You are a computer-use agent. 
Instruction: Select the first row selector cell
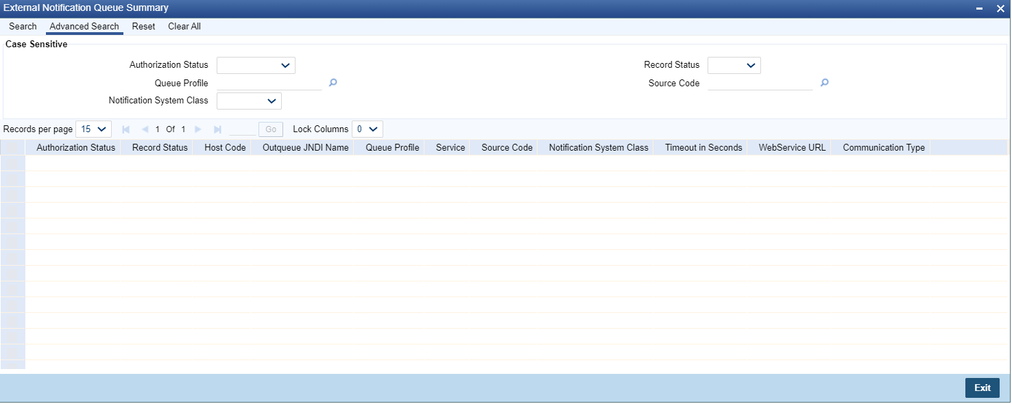(x=13, y=163)
